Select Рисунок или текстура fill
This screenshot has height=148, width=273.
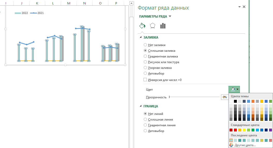pos(145,62)
